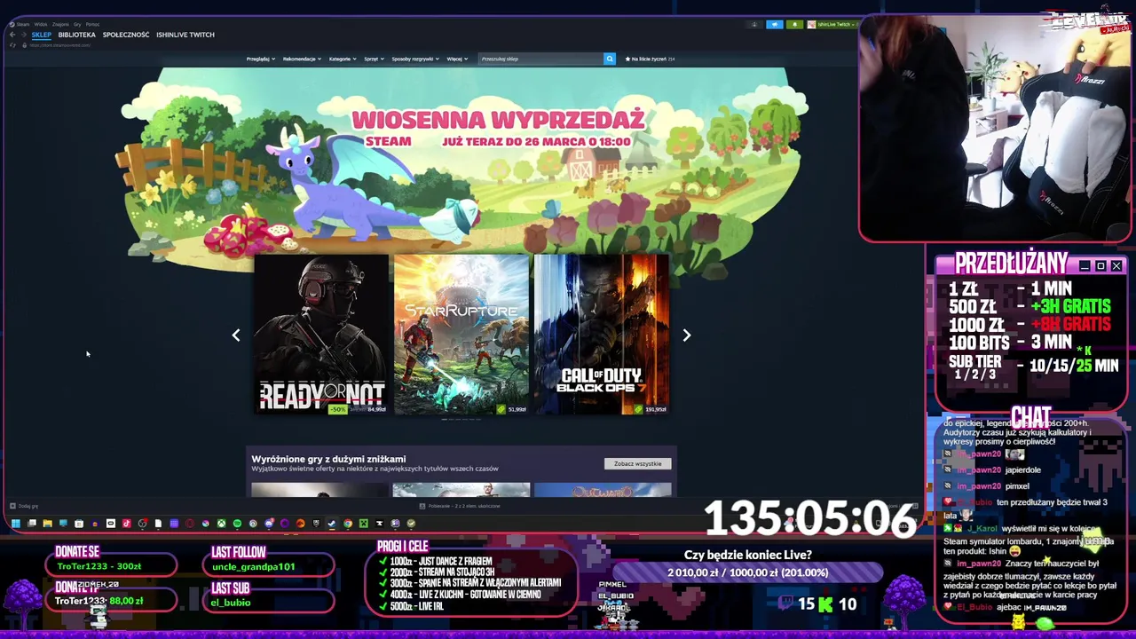Expand the Przeglądaj dropdown
The image size is (1136, 639).
[x=259, y=59]
